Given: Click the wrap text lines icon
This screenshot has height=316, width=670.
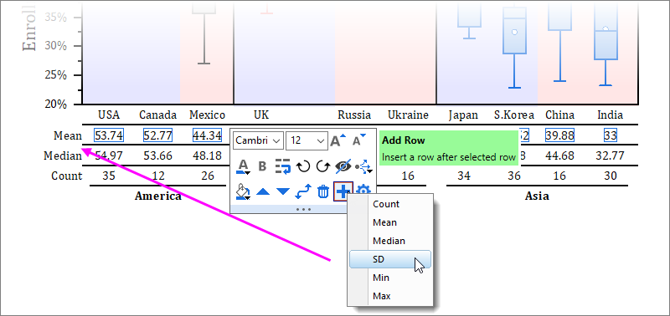Looking at the screenshot, I should pos(283,166).
